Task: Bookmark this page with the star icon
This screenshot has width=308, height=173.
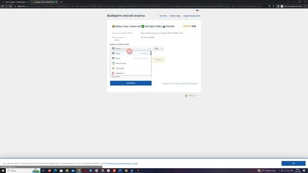Action: tap(273, 6)
